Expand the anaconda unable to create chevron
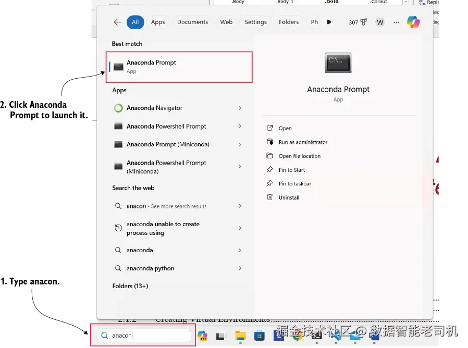Screen dimensions: 468x348 [240, 228]
